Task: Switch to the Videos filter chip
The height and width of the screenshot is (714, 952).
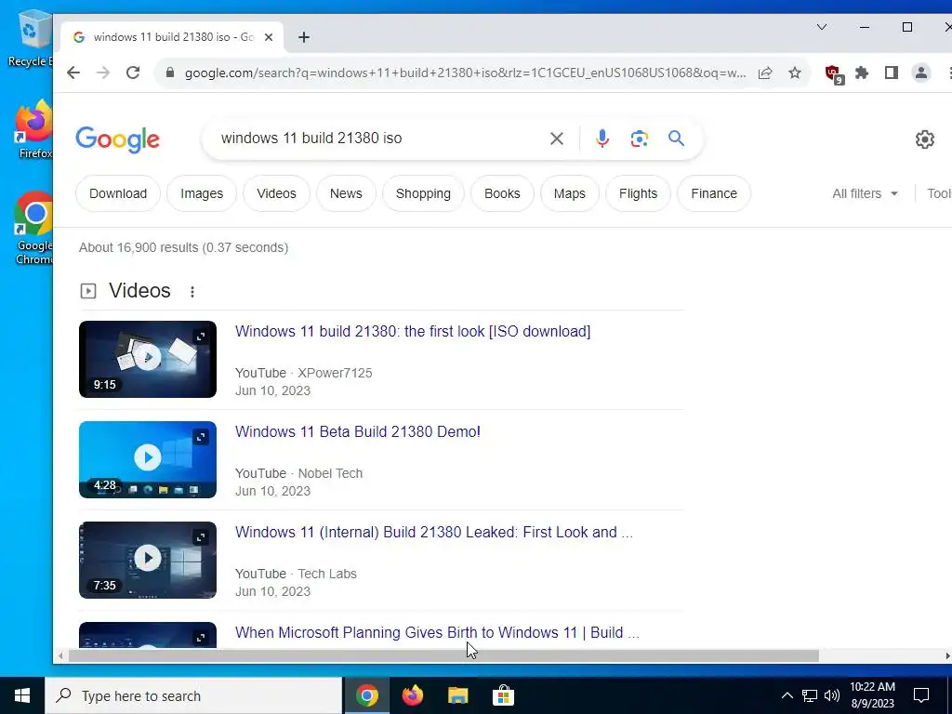Action: click(x=276, y=193)
